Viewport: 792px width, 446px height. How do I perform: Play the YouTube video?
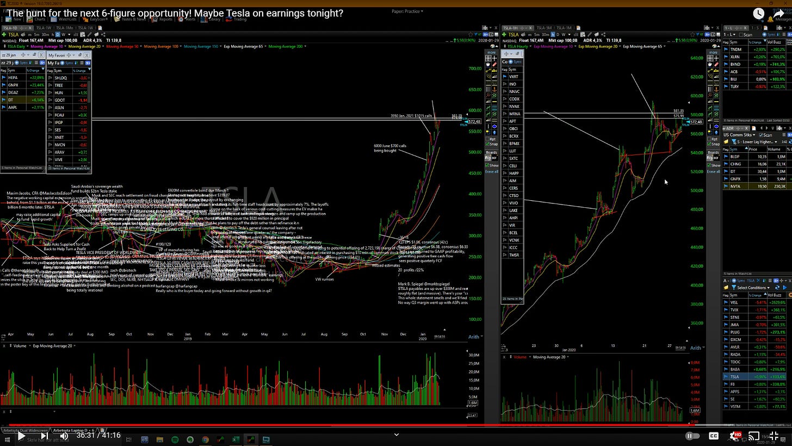[21, 435]
